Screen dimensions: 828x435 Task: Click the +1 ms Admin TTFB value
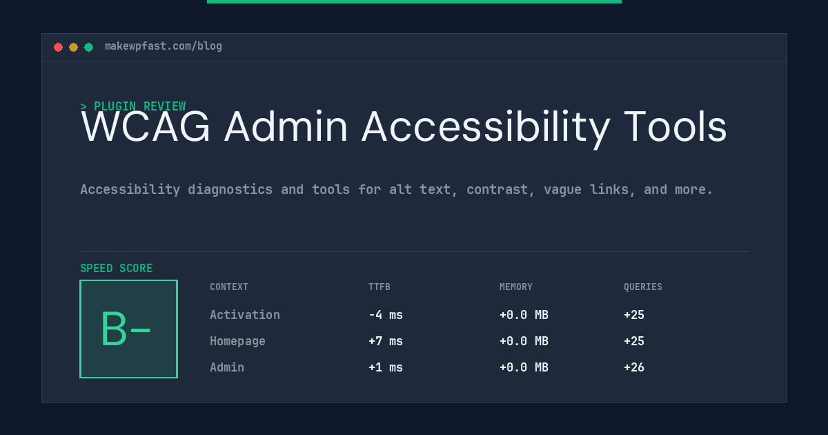tap(386, 367)
